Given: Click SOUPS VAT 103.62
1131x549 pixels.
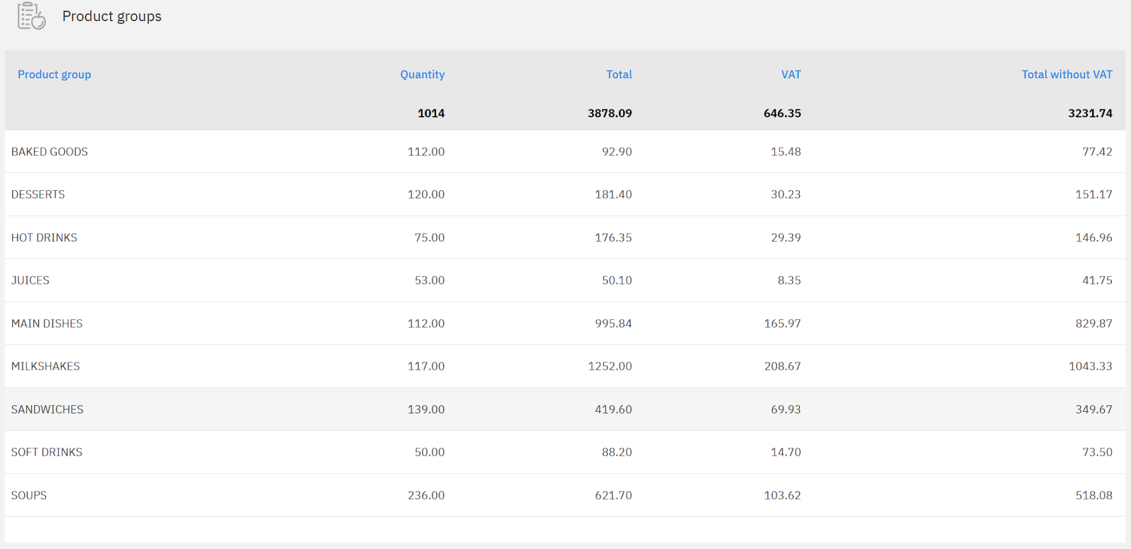Looking at the screenshot, I should [x=782, y=495].
